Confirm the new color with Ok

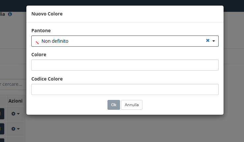tap(114, 105)
